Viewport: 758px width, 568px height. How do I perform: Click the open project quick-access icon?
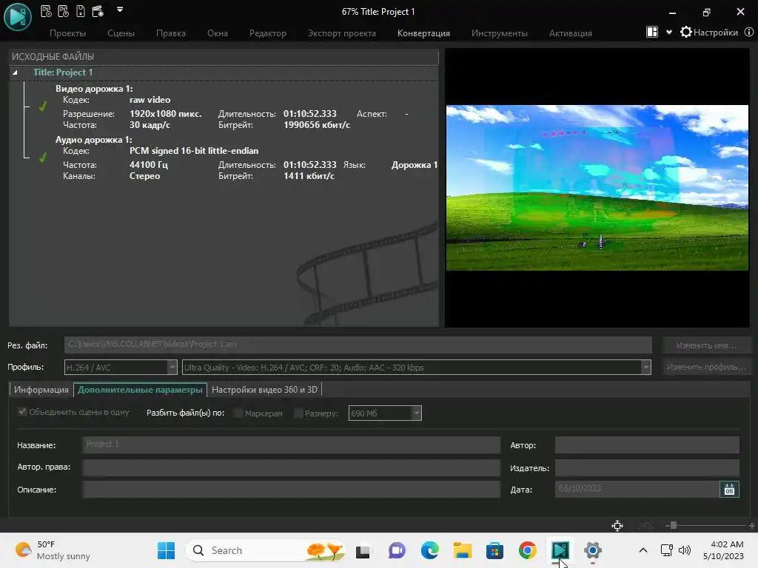coord(63,11)
